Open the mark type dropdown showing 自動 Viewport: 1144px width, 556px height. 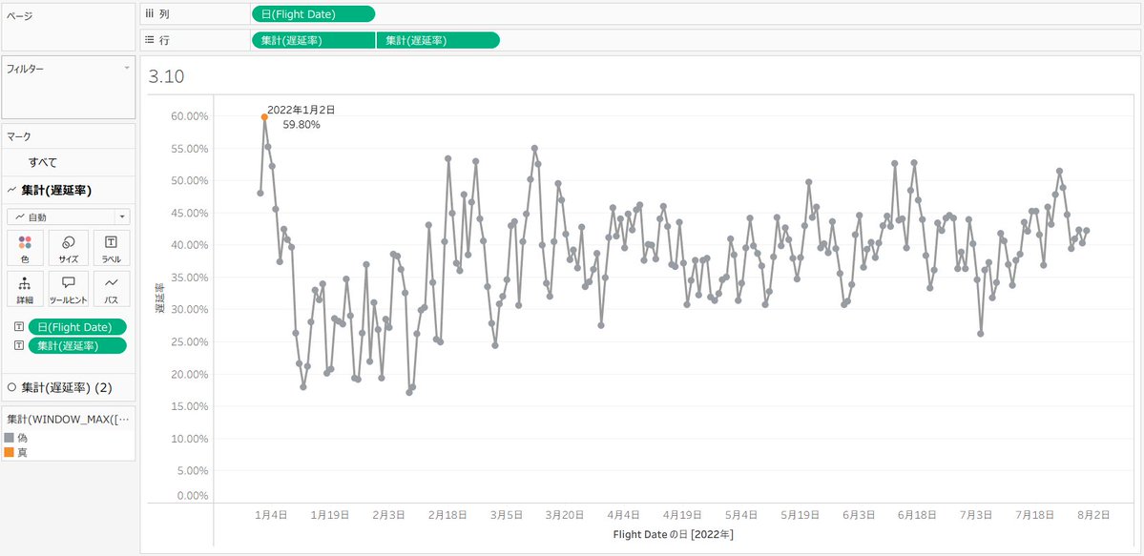click(x=69, y=216)
